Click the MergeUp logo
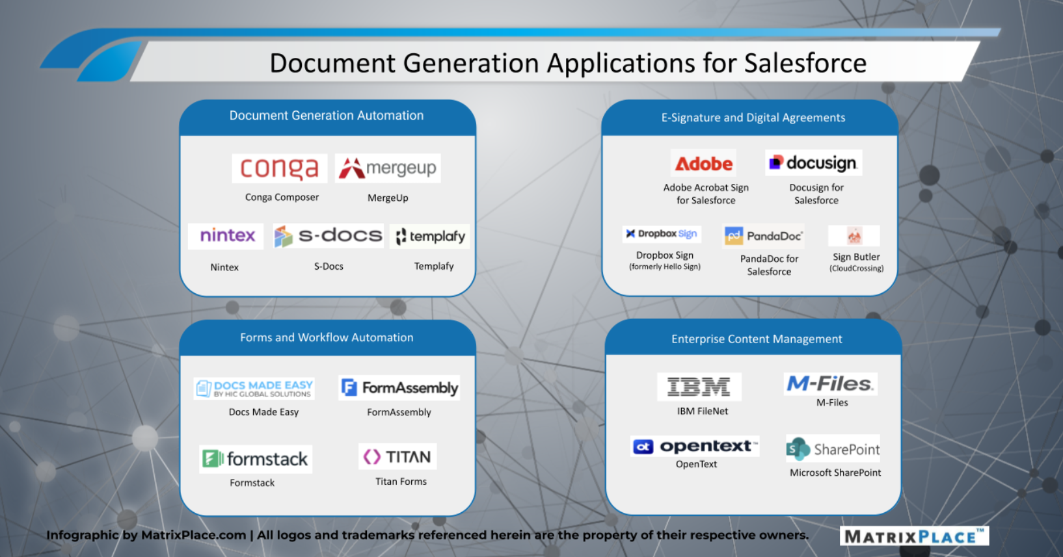This screenshot has height=557, width=1063. click(x=388, y=168)
